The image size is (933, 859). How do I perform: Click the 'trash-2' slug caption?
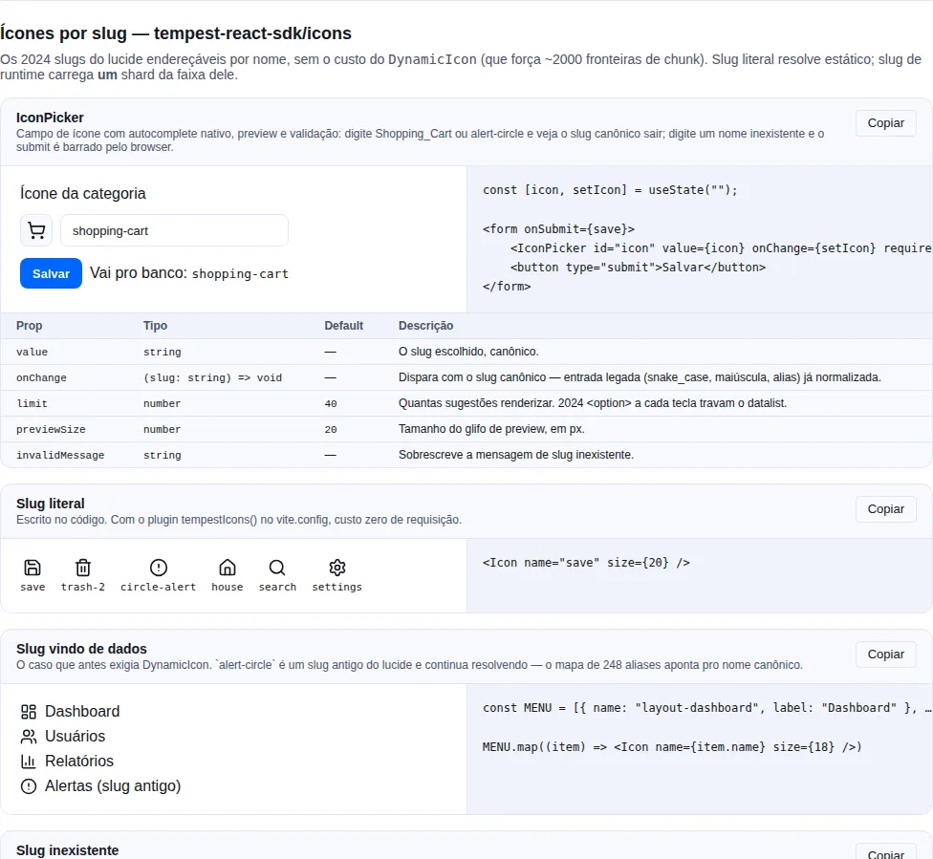[x=83, y=587]
